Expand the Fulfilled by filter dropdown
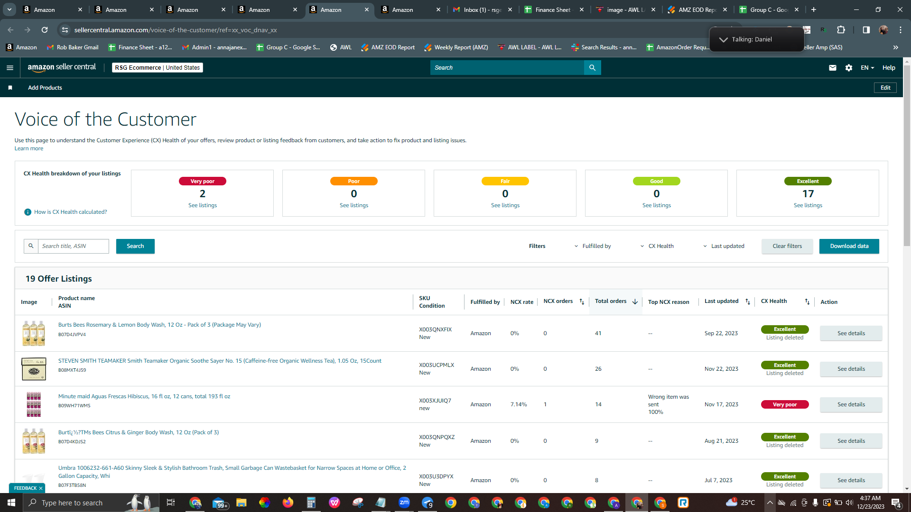This screenshot has height=512, width=911. (593, 246)
